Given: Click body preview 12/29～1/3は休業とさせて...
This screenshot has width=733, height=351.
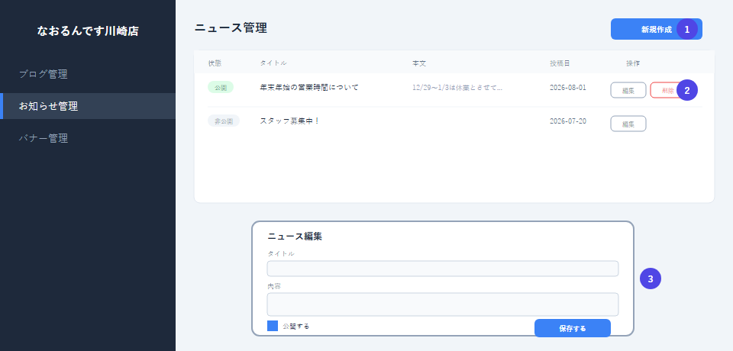Looking at the screenshot, I should [x=457, y=88].
